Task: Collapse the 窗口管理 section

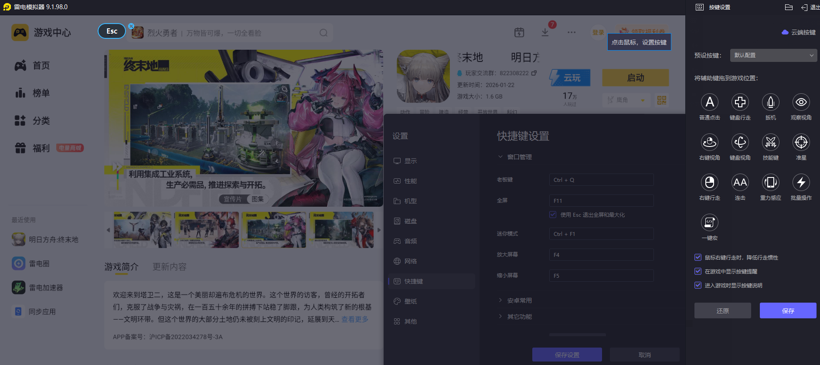Action: tap(500, 157)
